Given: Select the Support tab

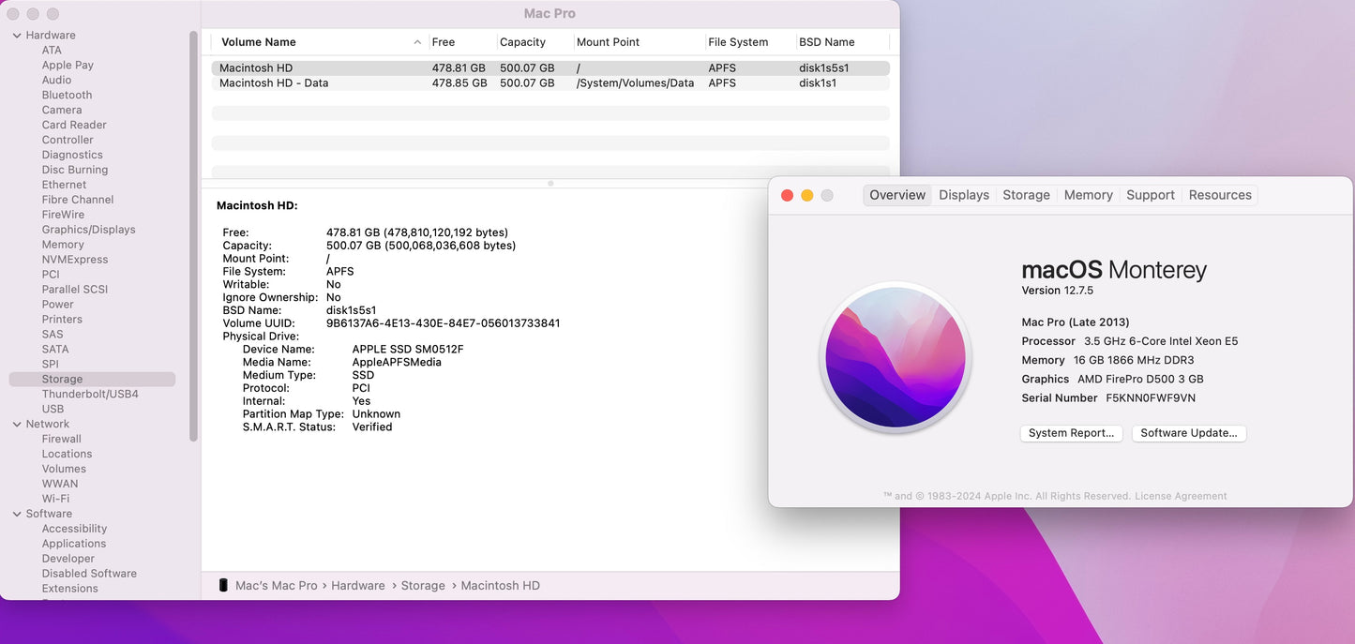Looking at the screenshot, I should pos(1150,195).
